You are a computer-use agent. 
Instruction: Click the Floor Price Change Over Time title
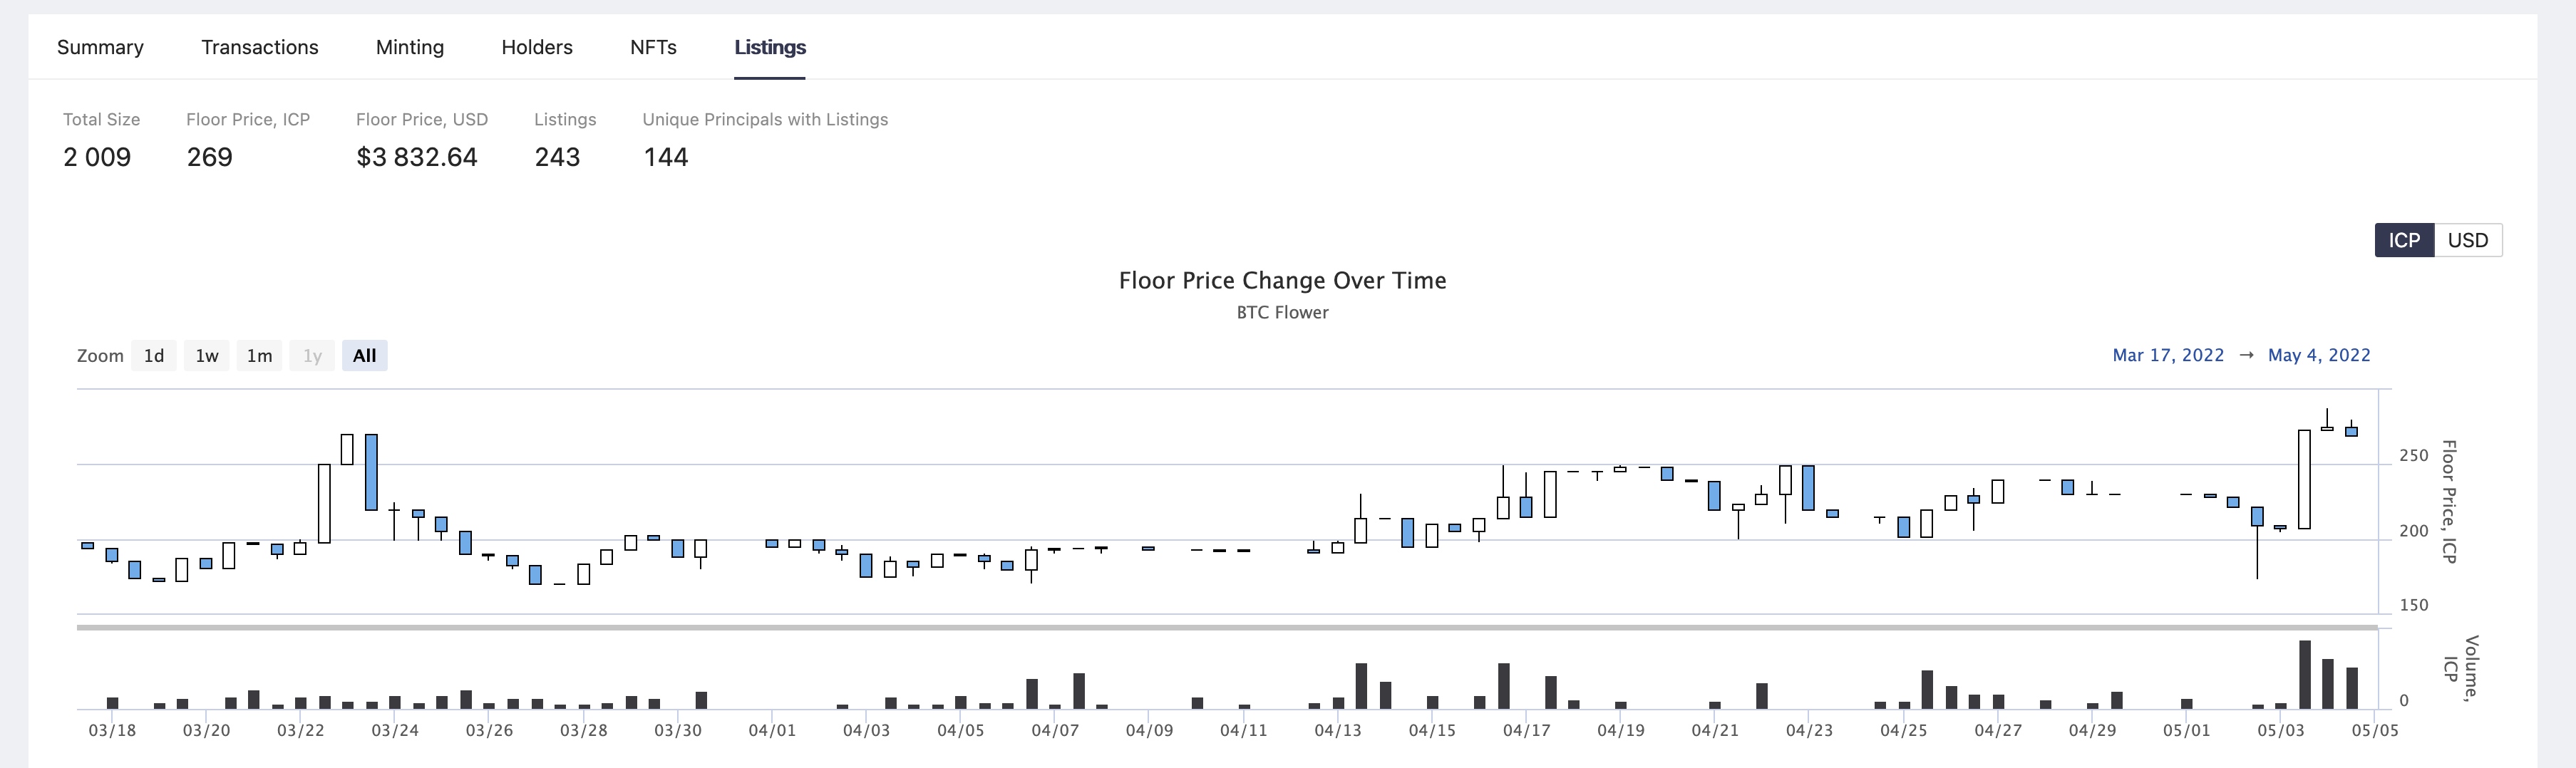1282,281
